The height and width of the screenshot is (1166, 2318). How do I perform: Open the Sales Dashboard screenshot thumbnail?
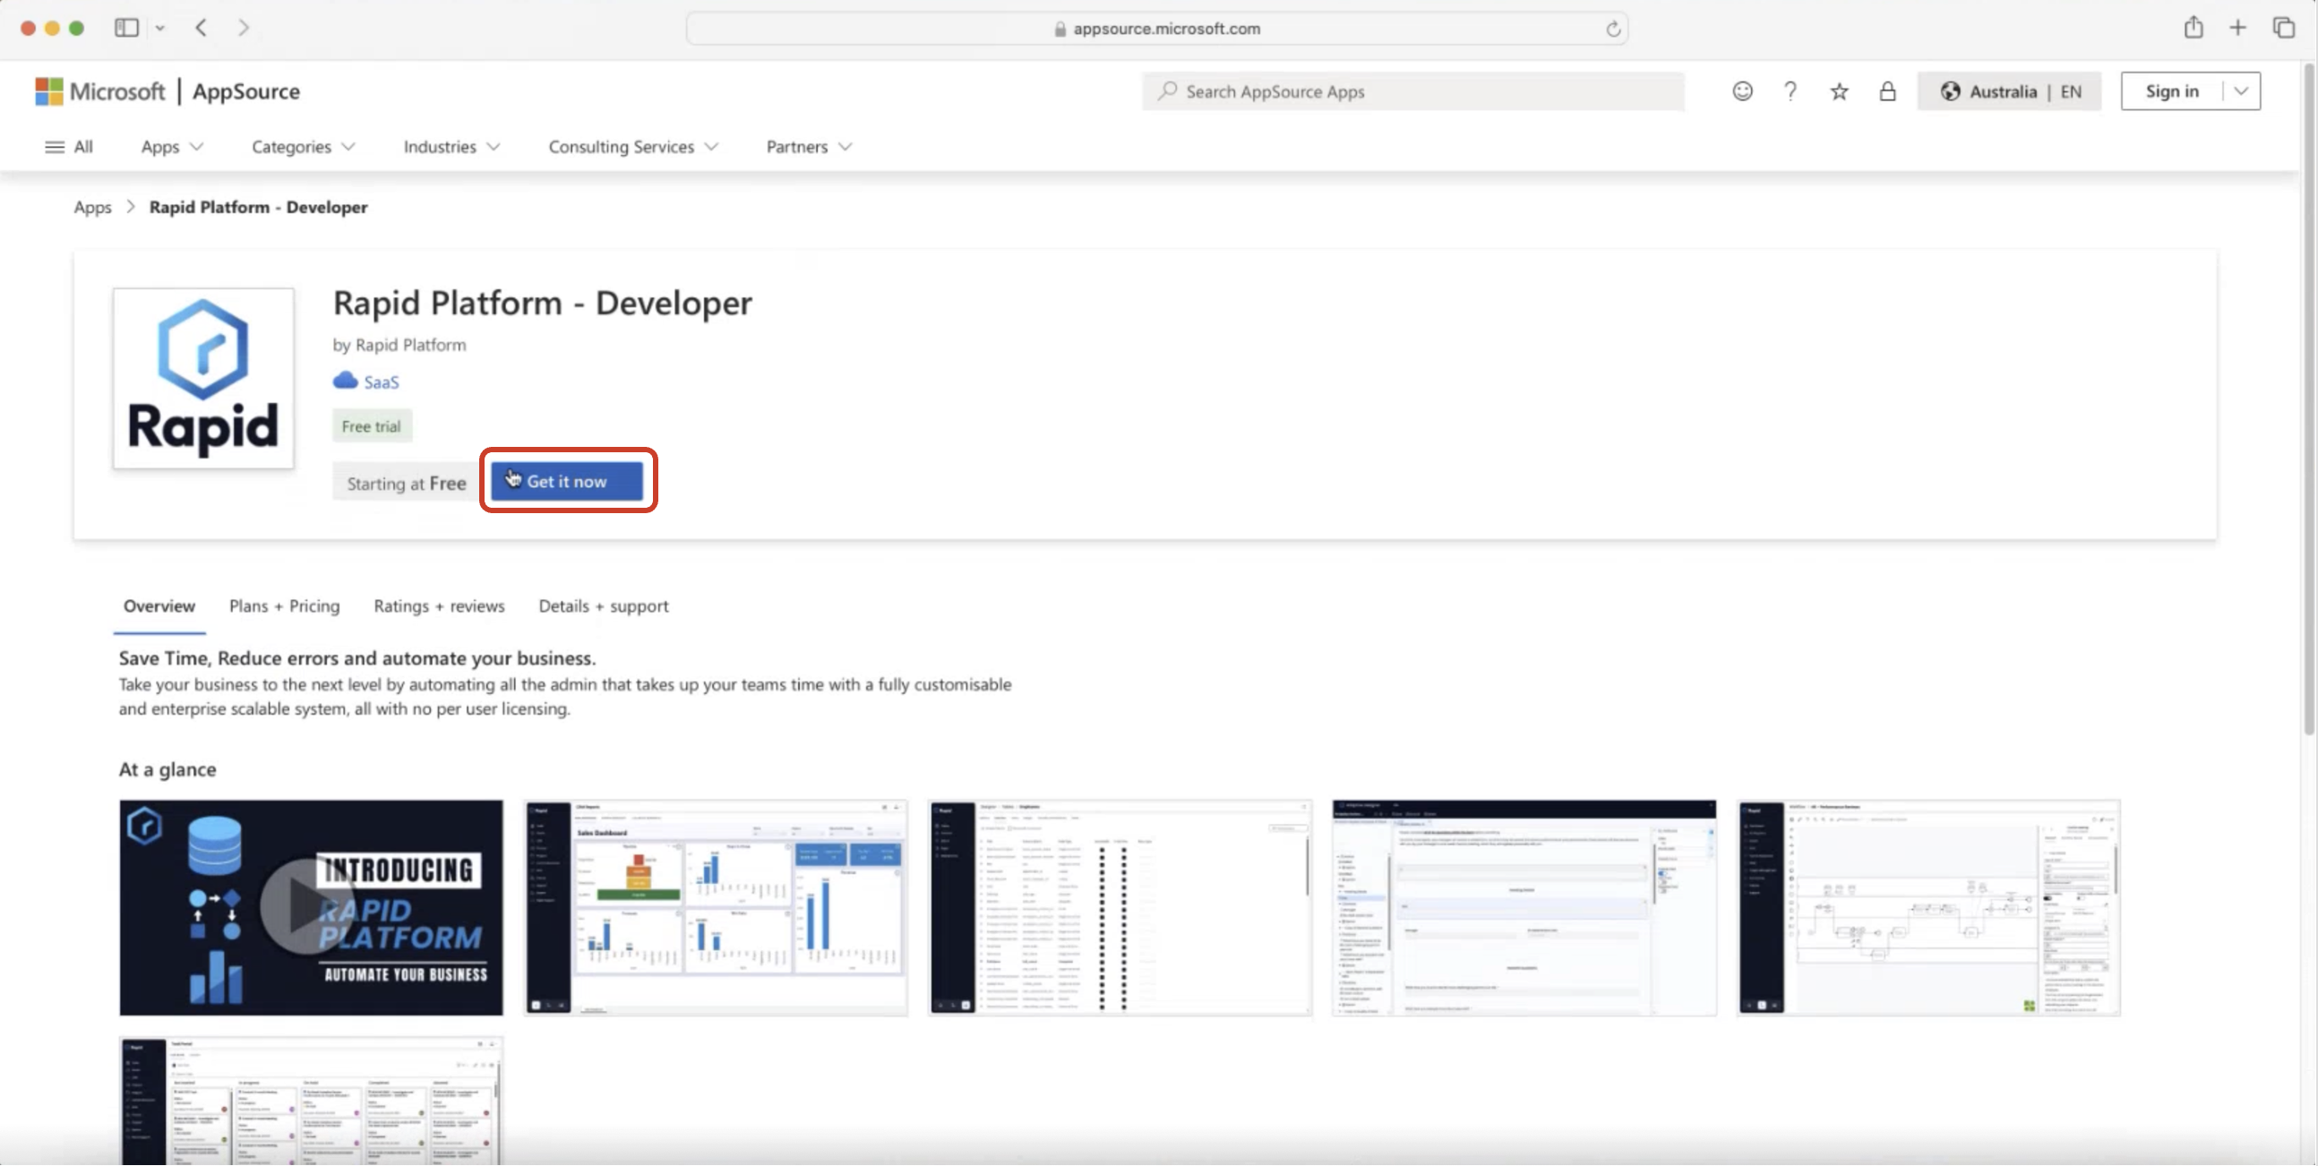(x=716, y=908)
